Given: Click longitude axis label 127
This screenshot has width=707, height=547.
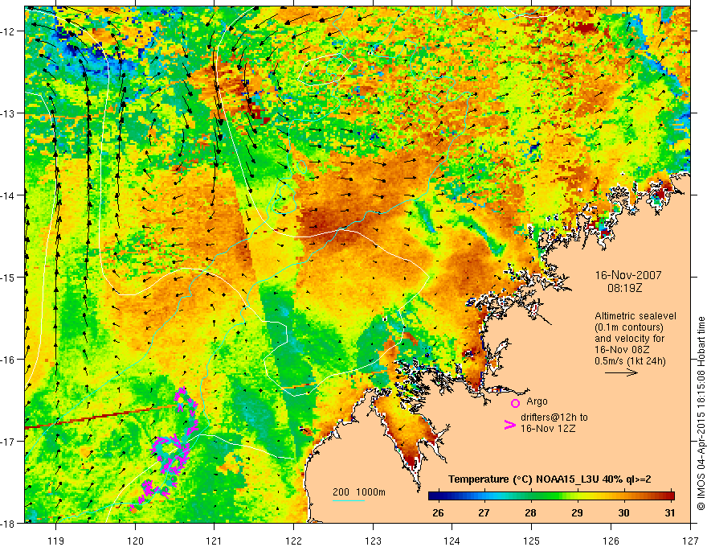Looking at the screenshot, I should (690, 541).
